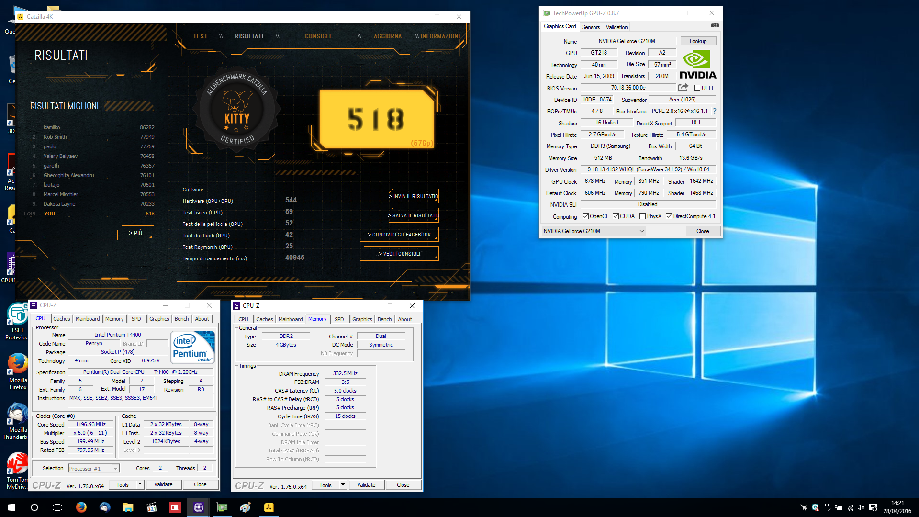Click the 518 score panel
Viewport: 919px width, 517px height.
tap(377, 119)
